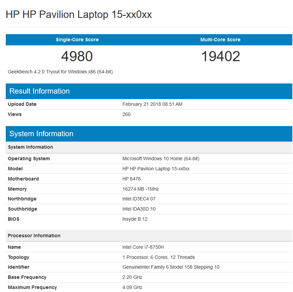Click the Result Information section header
Viewport: 293px width, 292px height.
click(40, 91)
